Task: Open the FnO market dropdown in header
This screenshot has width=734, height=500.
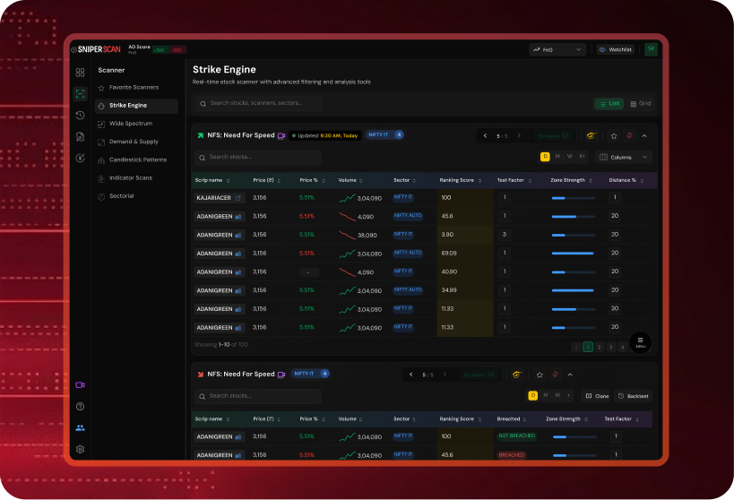Action: 556,50
